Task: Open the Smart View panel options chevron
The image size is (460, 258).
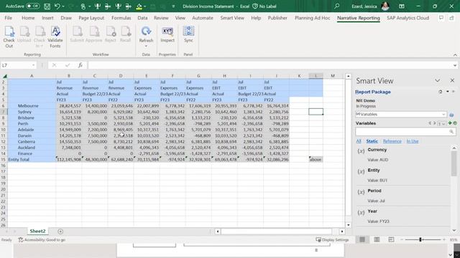Action: (x=438, y=81)
